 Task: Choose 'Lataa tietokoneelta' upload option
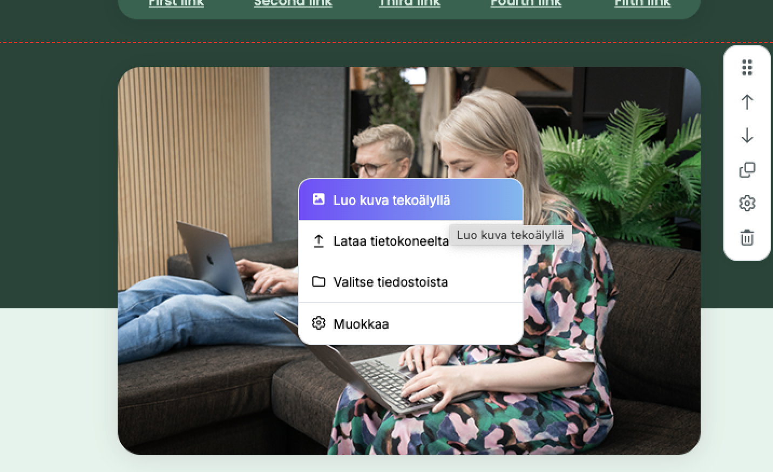tap(410, 241)
